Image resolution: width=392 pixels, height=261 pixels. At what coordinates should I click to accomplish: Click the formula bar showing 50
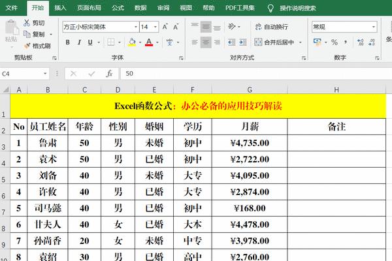pos(256,74)
